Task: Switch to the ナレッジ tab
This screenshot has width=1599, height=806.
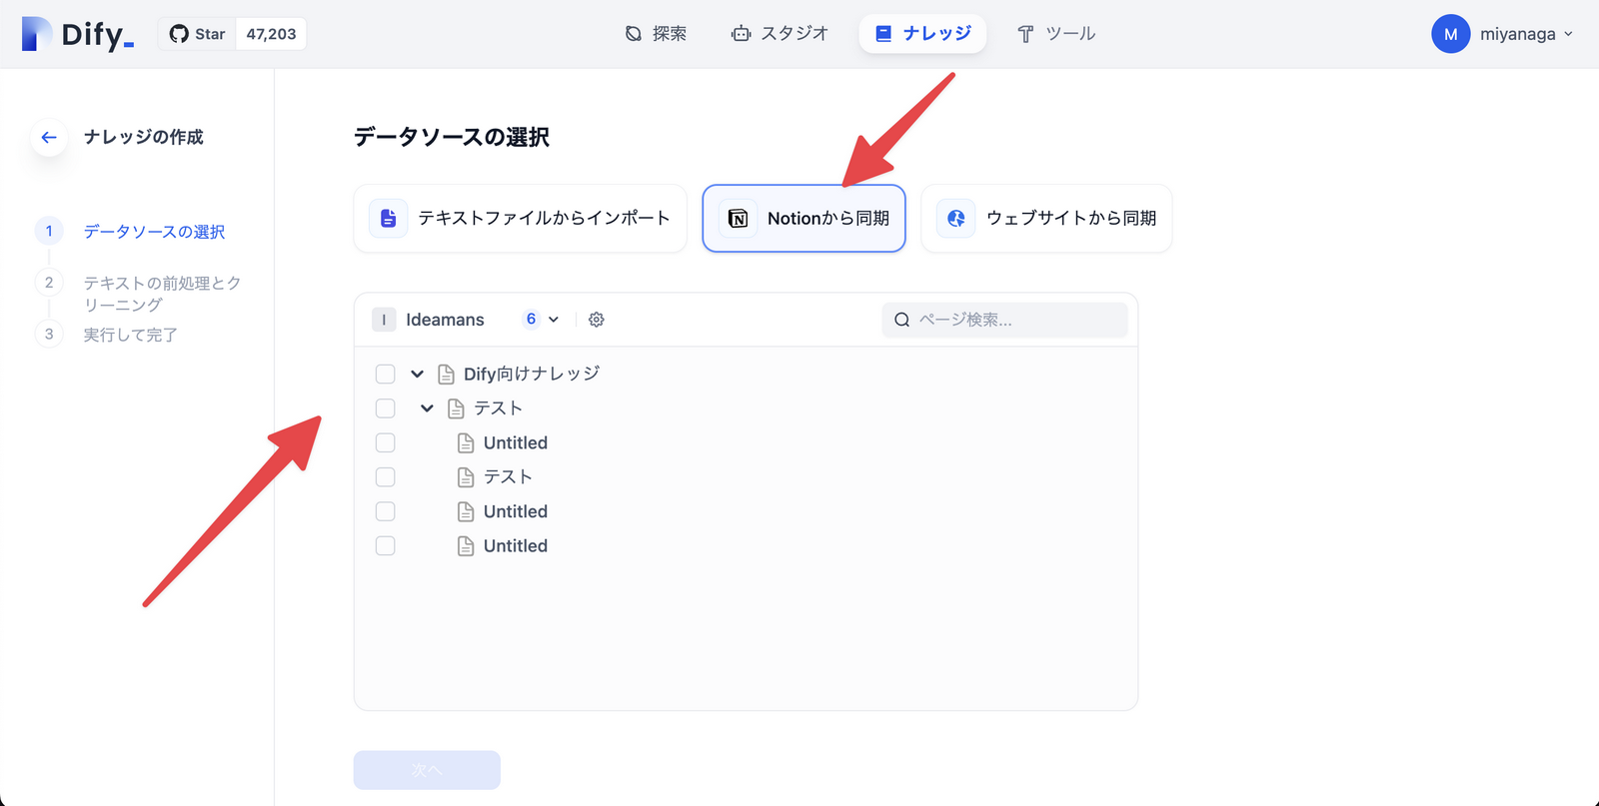Action: pos(922,34)
